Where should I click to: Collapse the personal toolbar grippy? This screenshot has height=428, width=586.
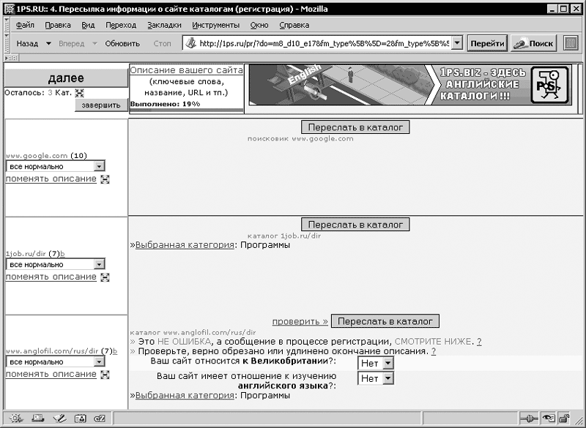[12, 58]
